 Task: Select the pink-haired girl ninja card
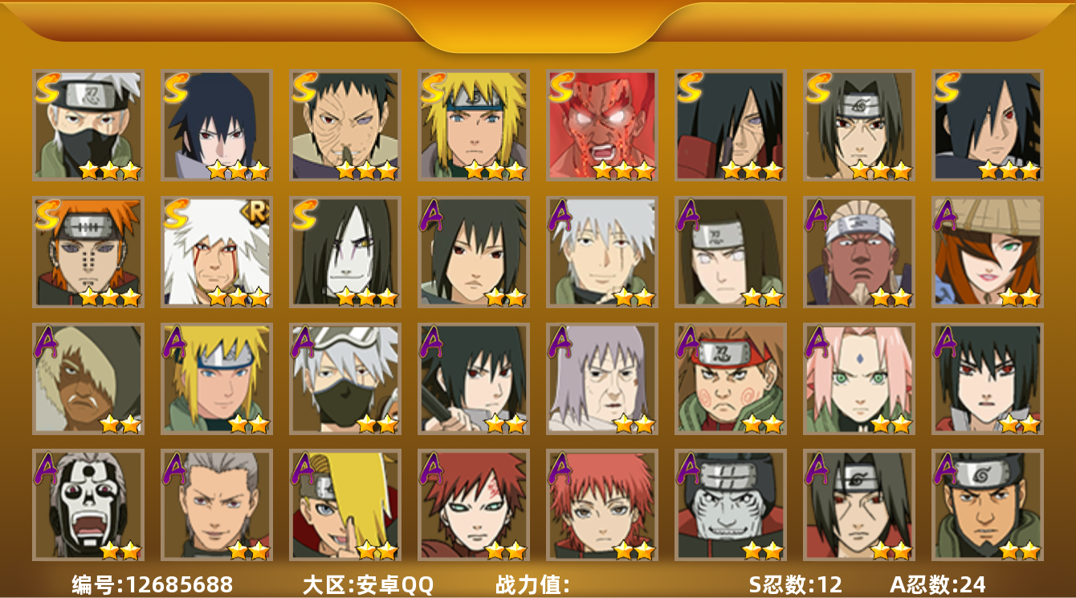(x=859, y=379)
